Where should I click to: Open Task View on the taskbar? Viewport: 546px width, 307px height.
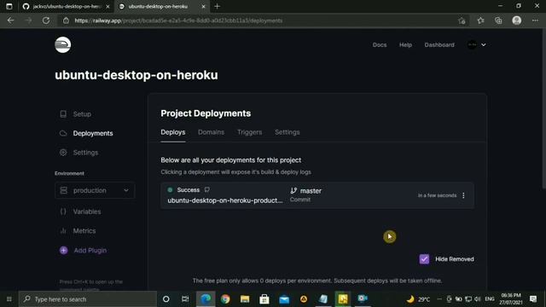185,299
